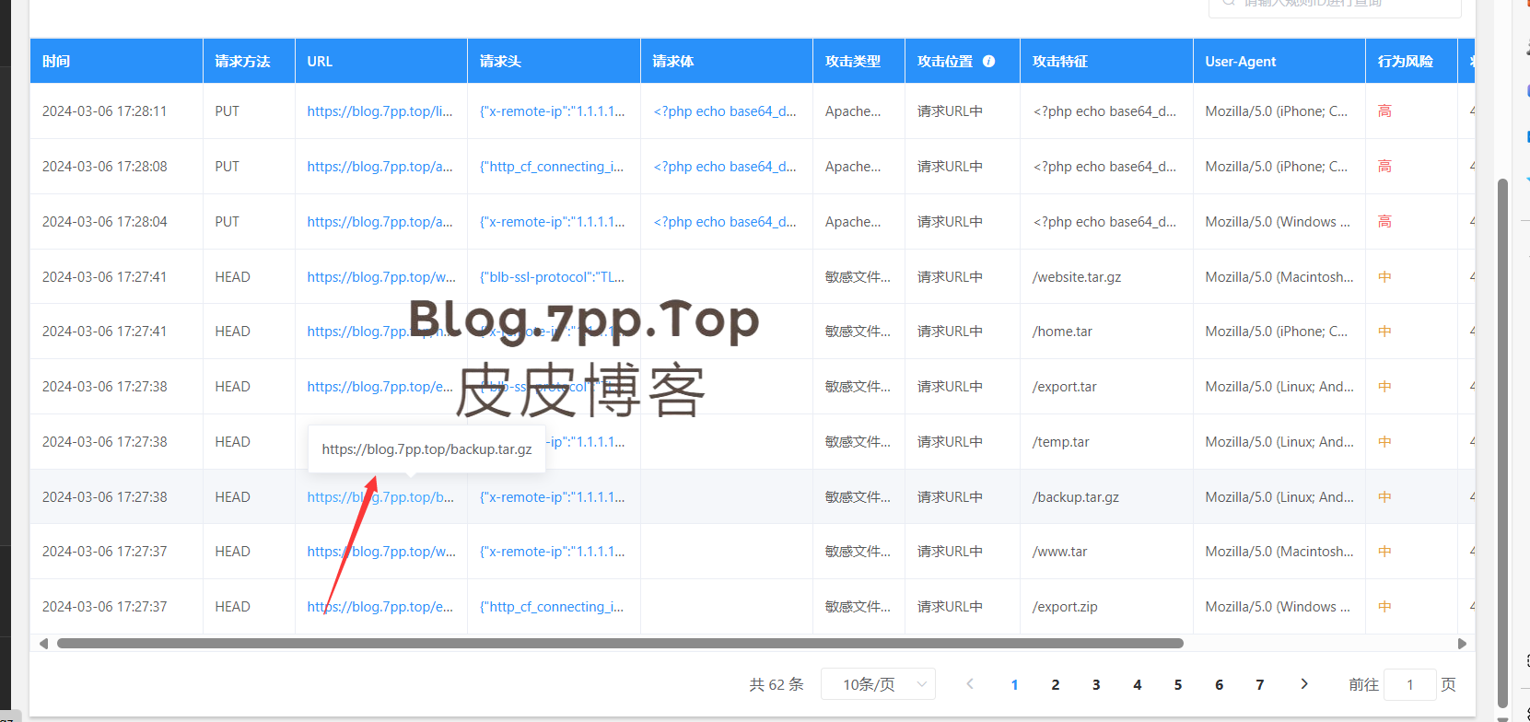Jump to page 2 in pagination
The width and height of the screenshot is (1530, 722).
click(x=1055, y=684)
